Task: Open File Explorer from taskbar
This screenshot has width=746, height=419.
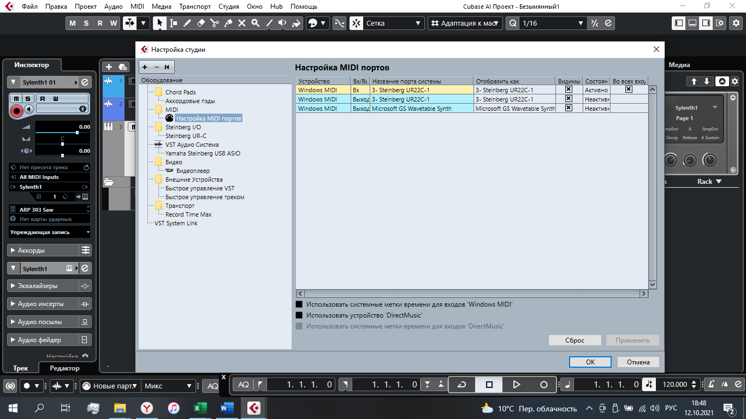Action: point(120,408)
